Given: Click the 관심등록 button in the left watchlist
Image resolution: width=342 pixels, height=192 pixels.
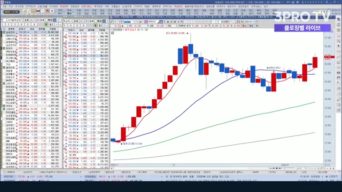Looking at the screenshot, I should (x=40, y=20).
